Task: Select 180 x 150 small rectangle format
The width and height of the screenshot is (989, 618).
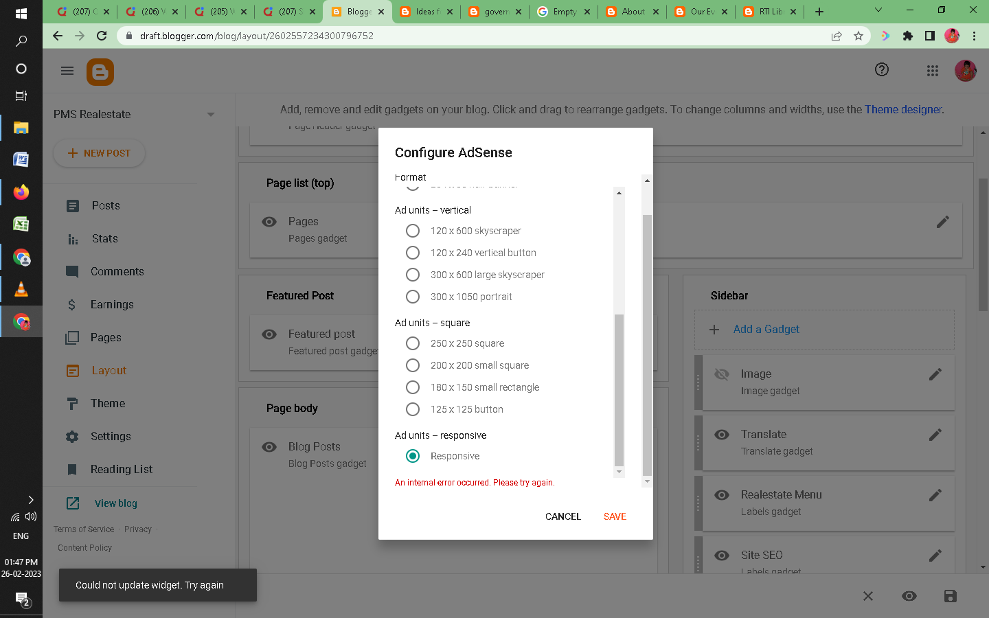Action: (413, 387)
